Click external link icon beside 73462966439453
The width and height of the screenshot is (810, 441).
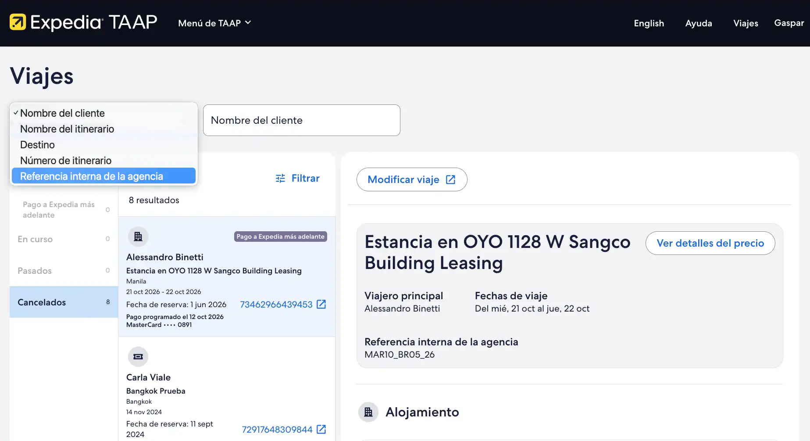tap(321, 304)
